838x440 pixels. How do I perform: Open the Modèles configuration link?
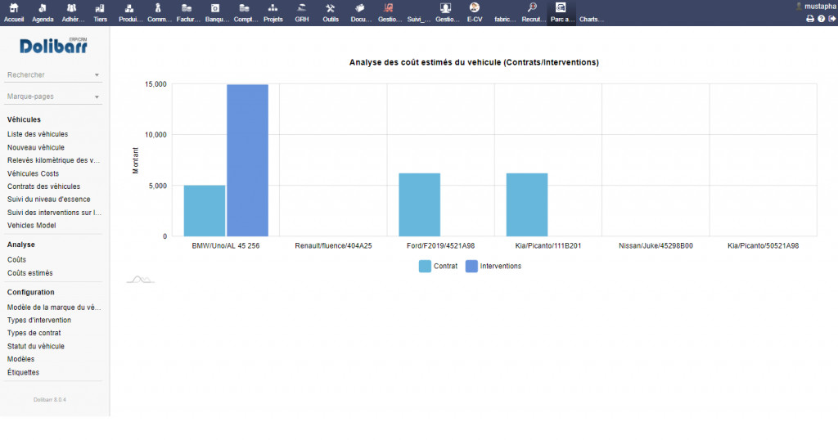20,359
